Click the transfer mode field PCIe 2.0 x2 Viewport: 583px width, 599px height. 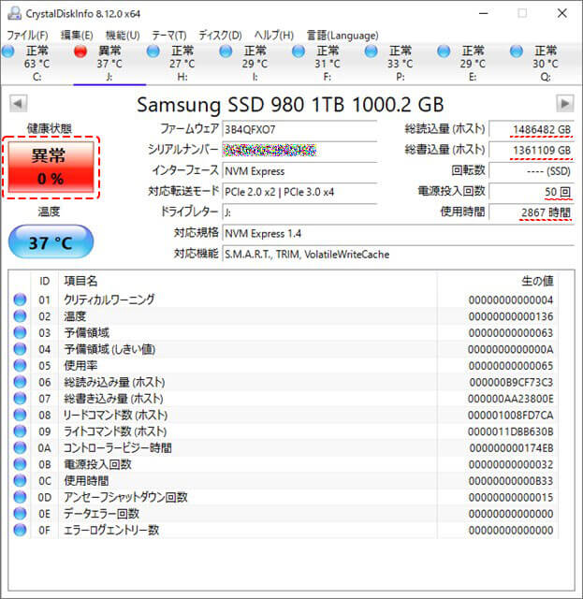coord(299,192)
